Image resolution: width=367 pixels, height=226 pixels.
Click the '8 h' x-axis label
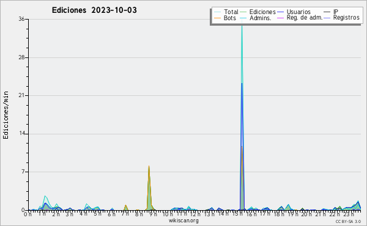coord(139,214)
